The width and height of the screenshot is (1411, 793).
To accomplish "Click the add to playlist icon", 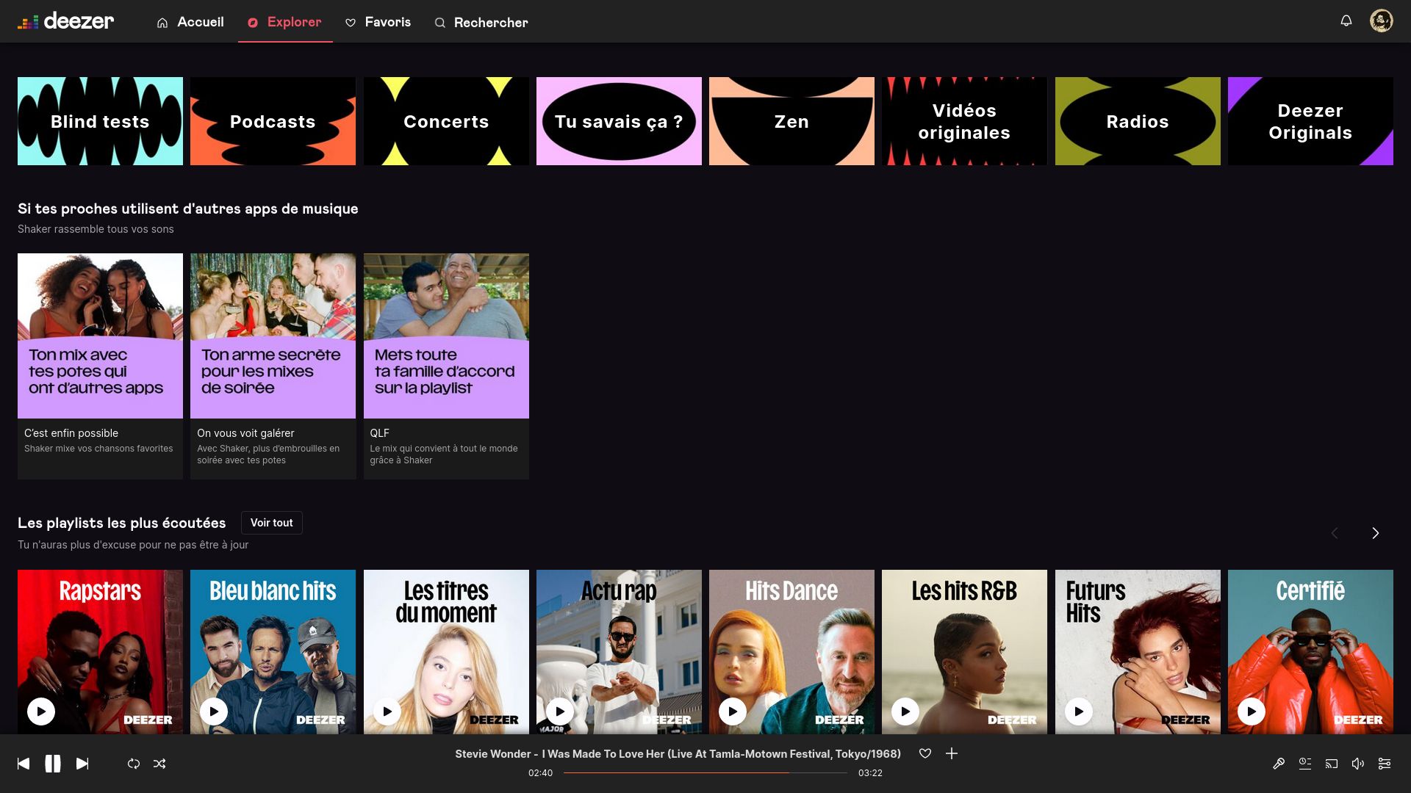I will (952, 753).
